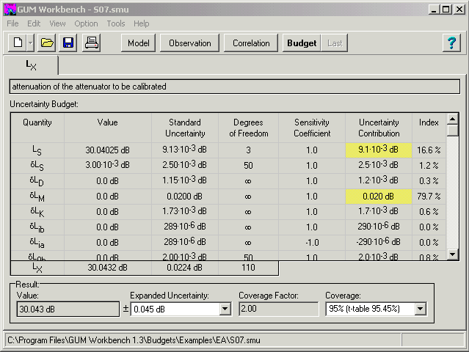Save the budget with the floppy disk icon

click(x=68, y=43)
